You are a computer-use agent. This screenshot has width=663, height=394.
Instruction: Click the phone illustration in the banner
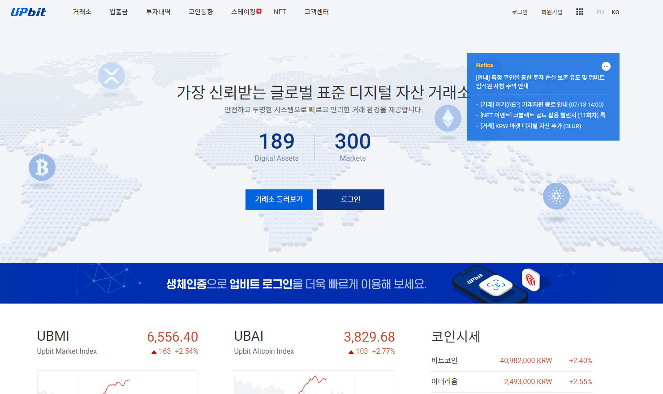(490, 285)
